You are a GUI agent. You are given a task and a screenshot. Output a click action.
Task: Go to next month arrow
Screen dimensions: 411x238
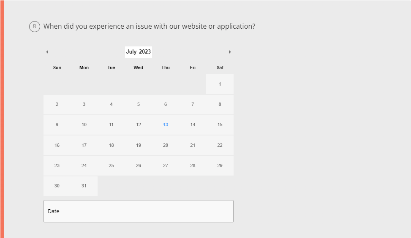tap(230, 52)
